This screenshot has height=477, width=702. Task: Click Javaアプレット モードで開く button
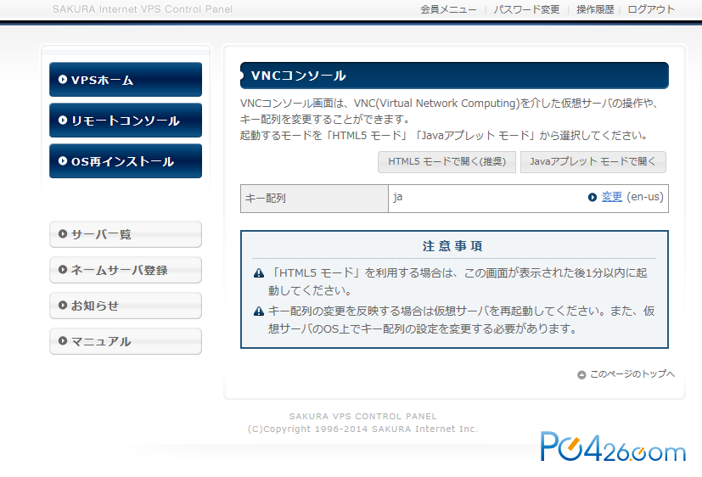click(x=592, y=162)
